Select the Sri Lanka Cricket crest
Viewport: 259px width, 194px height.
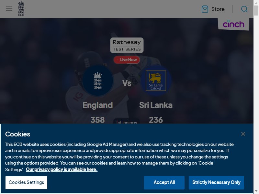[156, 81]
